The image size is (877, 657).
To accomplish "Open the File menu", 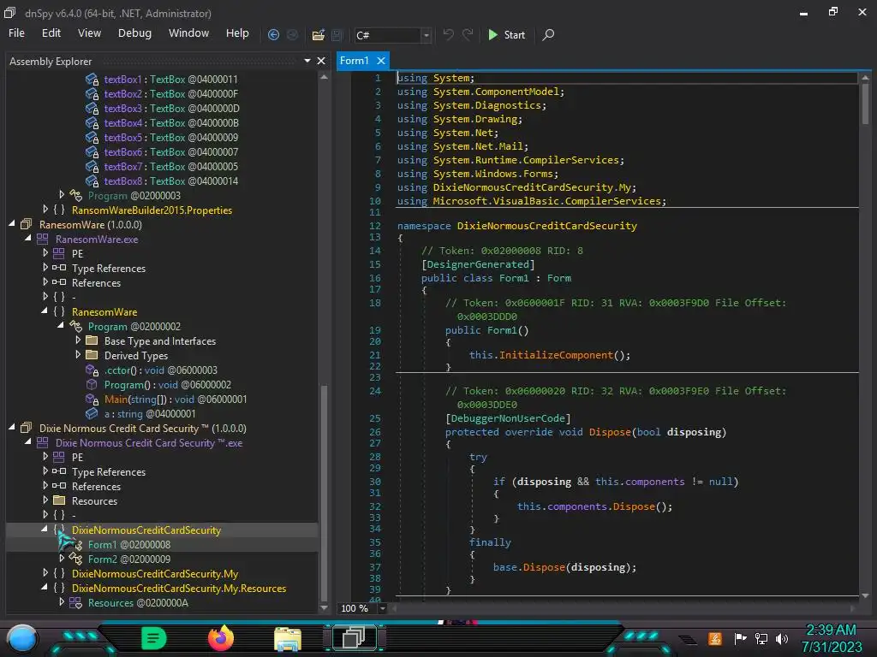I will 16,33.
